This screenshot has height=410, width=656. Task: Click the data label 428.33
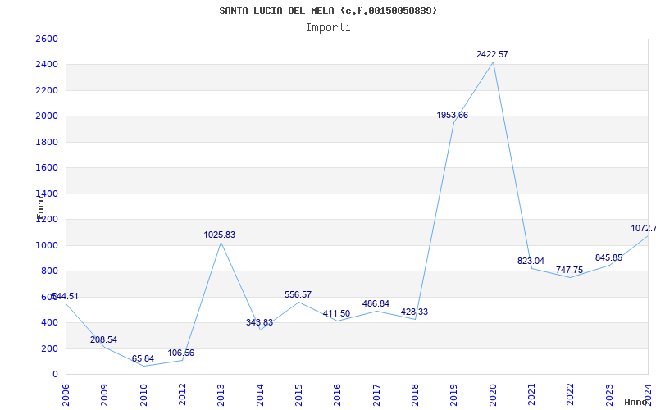click(x=414, y=312)
